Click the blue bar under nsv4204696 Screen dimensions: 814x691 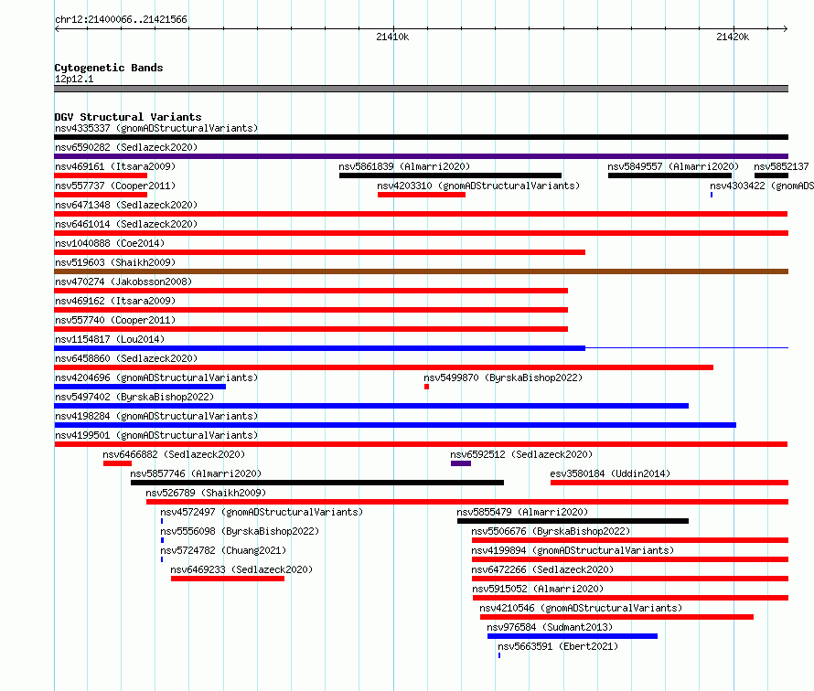pyautogui.click(x=140, y=387)
